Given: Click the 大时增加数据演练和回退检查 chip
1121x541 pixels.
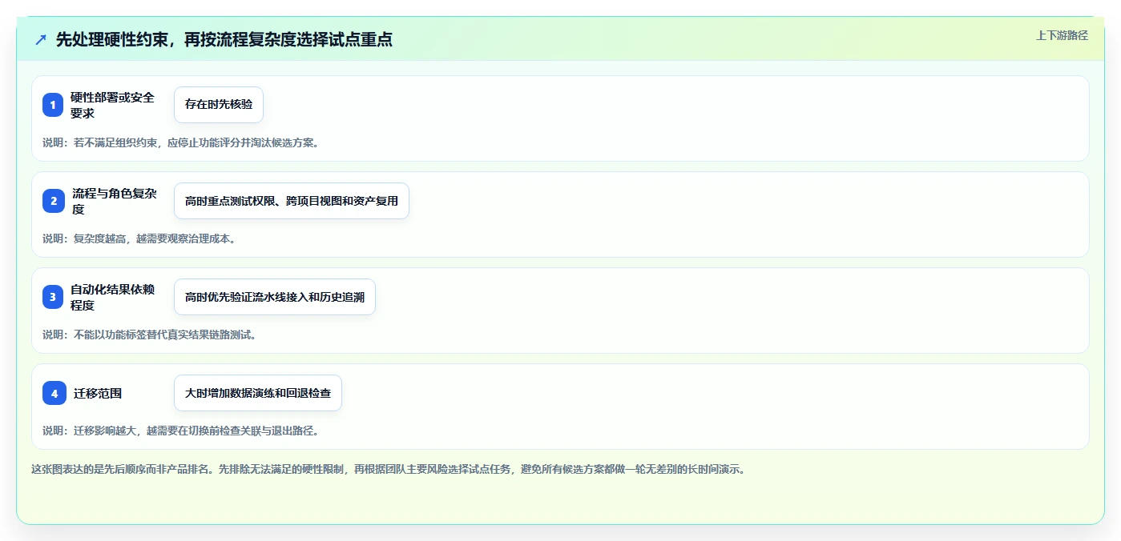Looking at the screenshot, I should click(x=258, y=393).
